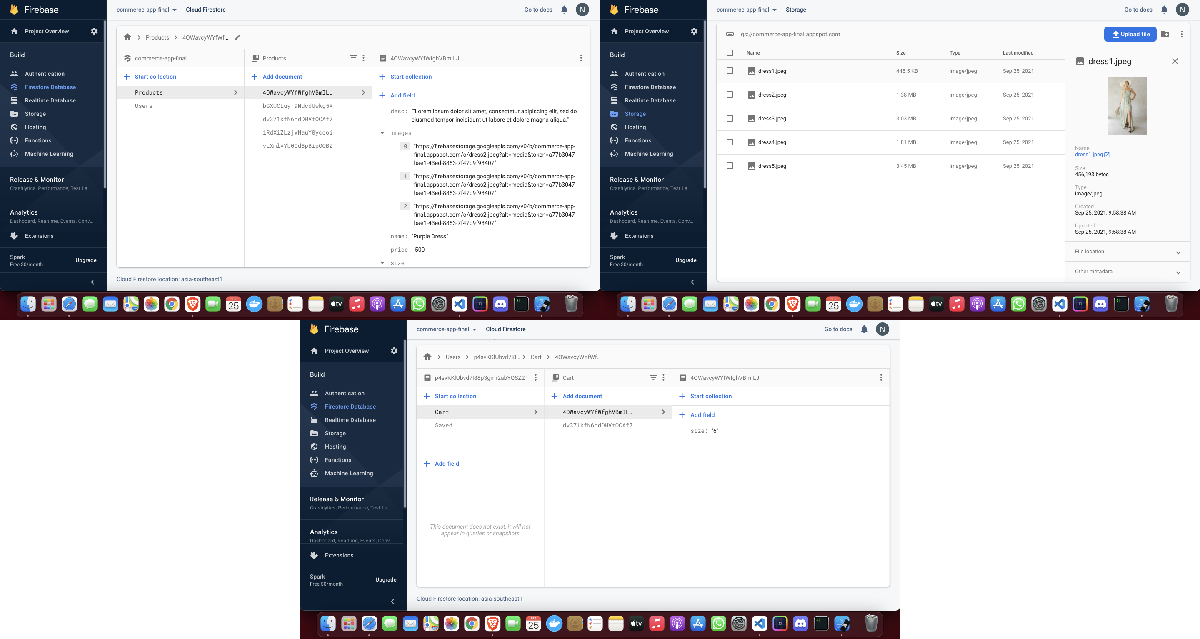Viewport: 1200px width, 639px height.
Task: Click the copy bucket link icon
Action: pos(730,34)
